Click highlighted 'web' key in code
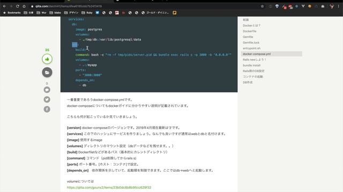 point(74,45)
